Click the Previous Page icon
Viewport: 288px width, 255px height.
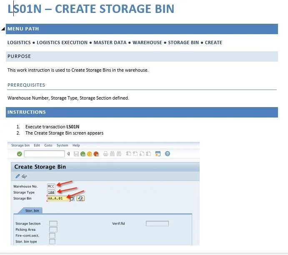[x=135, y=154]
